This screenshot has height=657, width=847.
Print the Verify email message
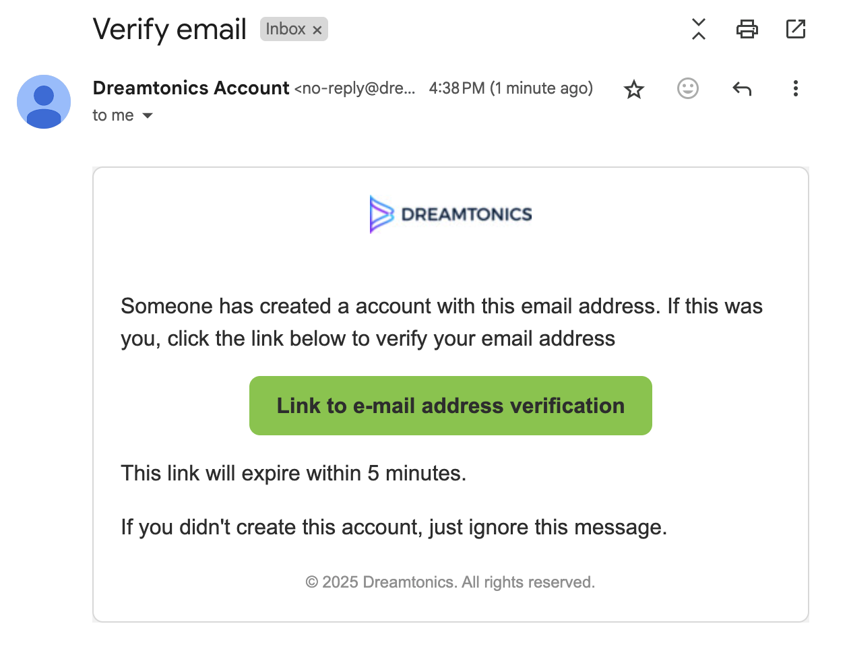[747, 29]
